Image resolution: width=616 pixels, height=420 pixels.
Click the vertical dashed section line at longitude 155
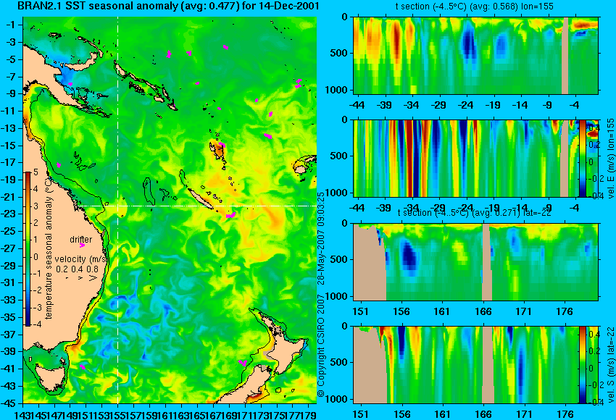coord(118,210)
